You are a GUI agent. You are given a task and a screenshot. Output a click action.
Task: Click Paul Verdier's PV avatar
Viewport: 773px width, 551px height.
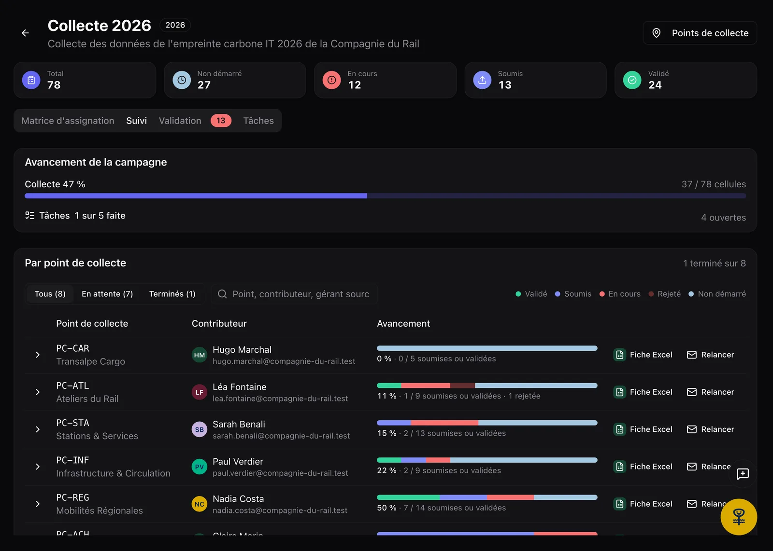[200, 467]
